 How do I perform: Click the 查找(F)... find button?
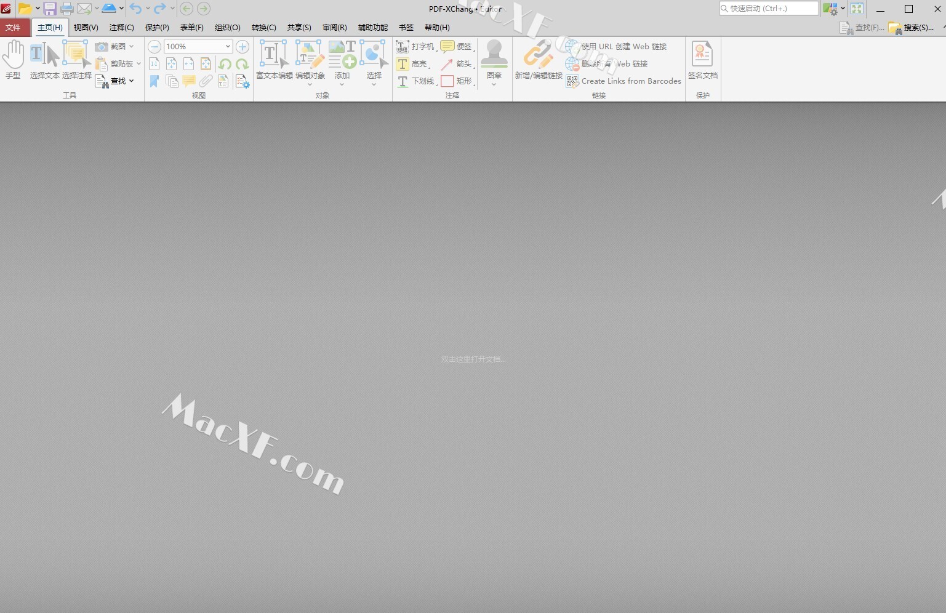pos(862,27)
